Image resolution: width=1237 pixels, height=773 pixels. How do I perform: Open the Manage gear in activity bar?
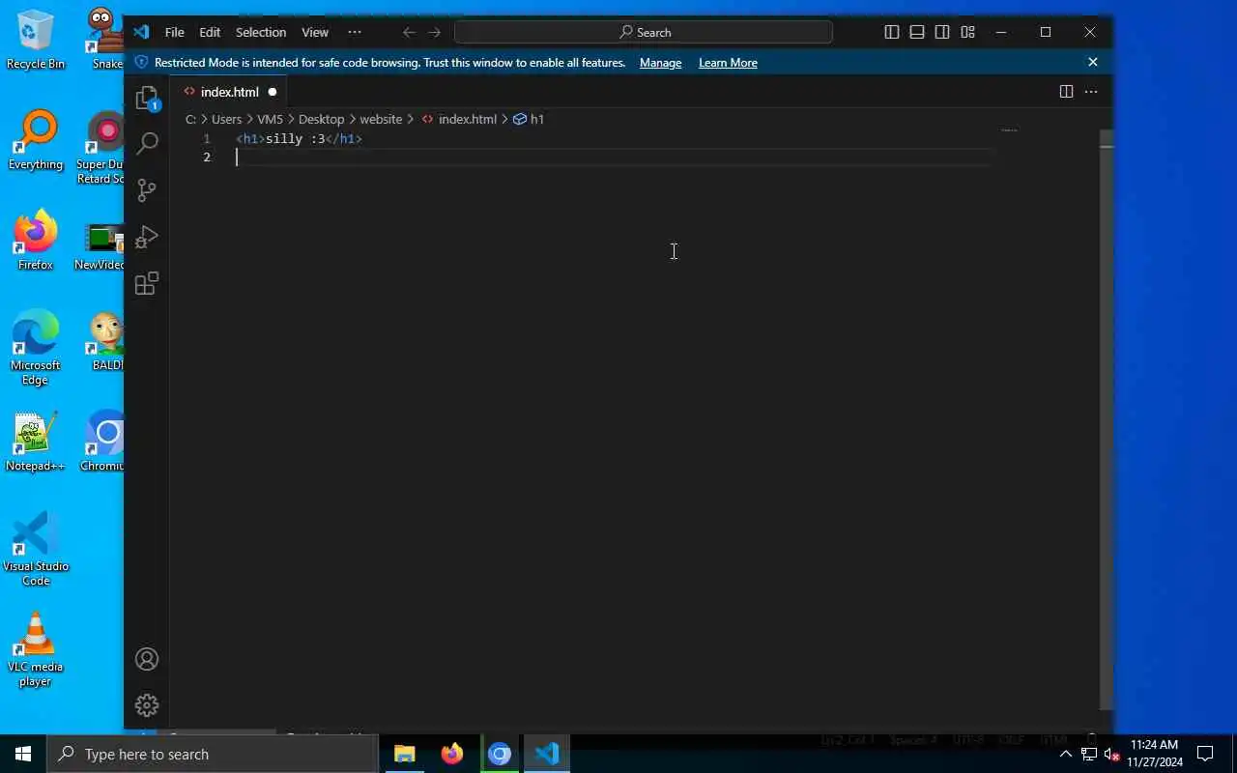tap(147, 705)
